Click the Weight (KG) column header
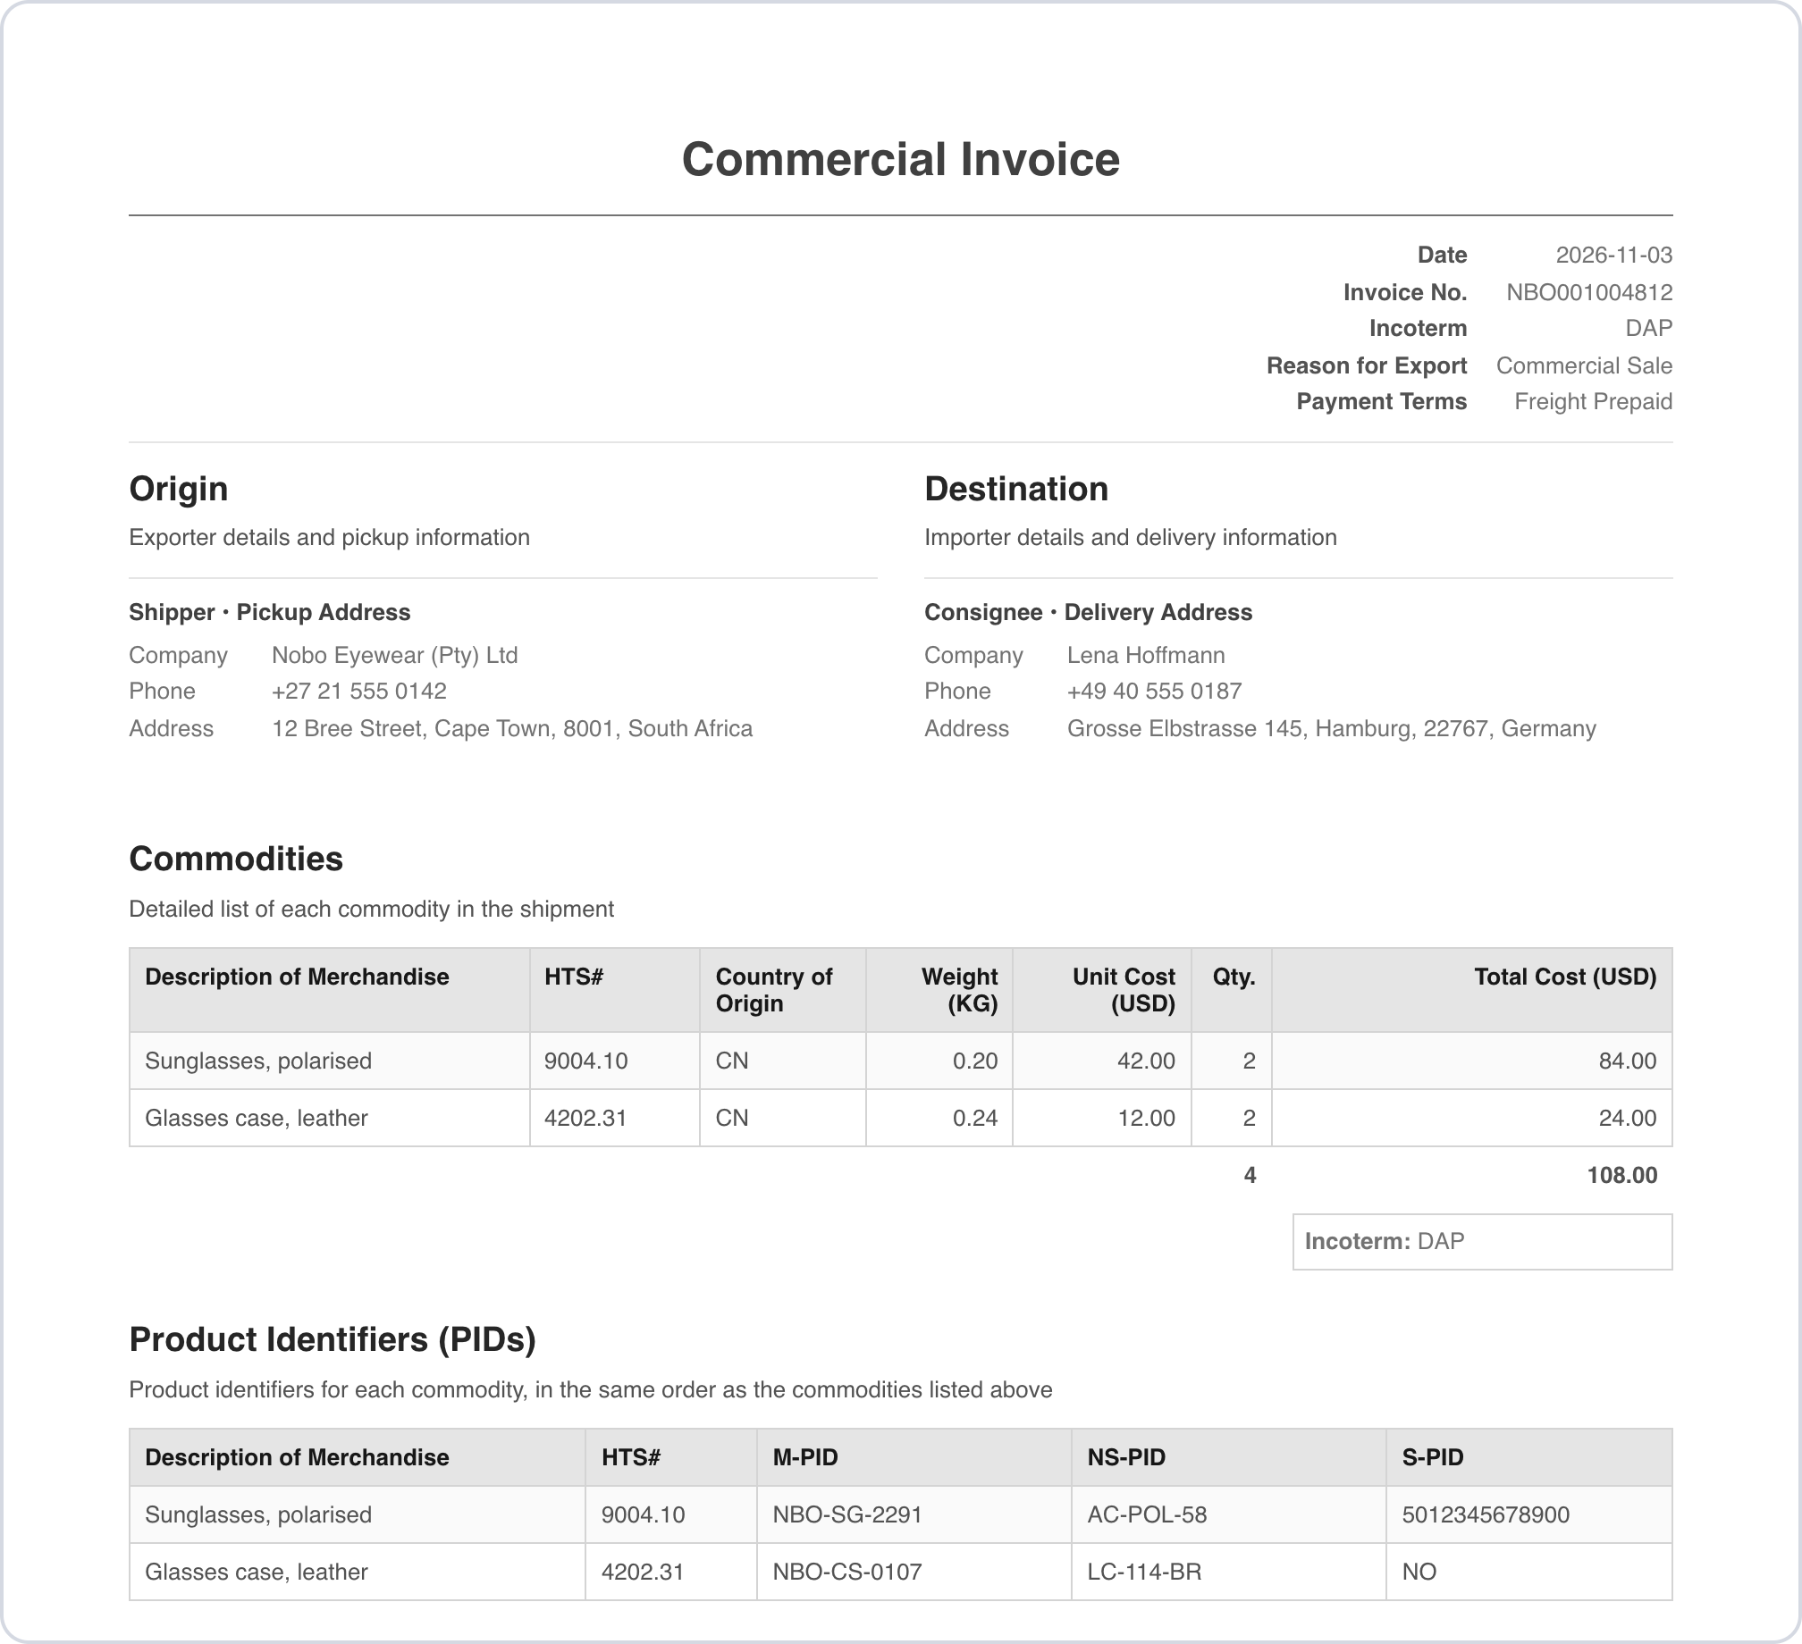Screen dimensions: 1802x1644 pyautogui.click(x=939, y=990)
